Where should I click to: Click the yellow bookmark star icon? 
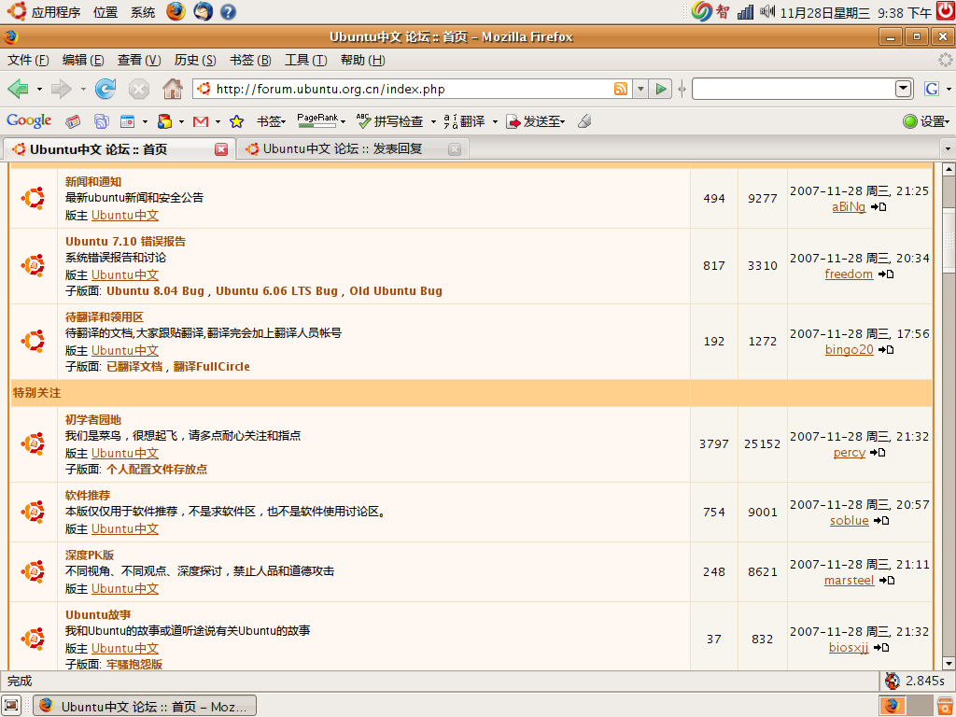(x=236, y=122)
